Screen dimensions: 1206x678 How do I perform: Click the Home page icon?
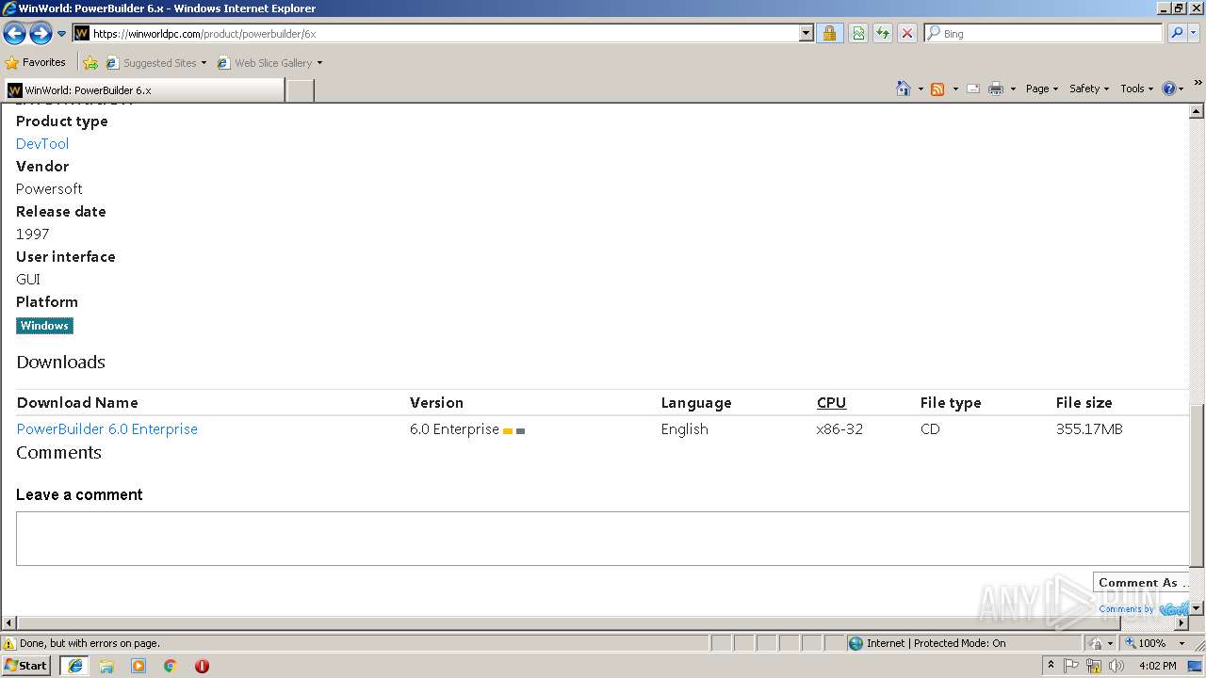click(x=904, y=89)
